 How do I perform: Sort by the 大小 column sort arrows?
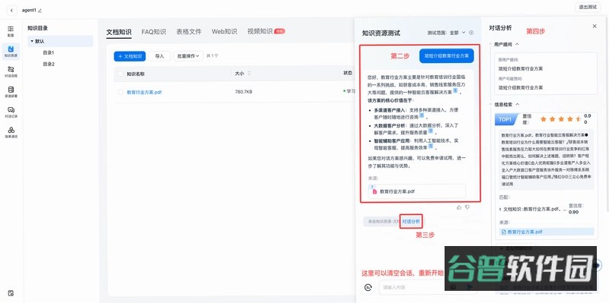click(x=249, y=73)
